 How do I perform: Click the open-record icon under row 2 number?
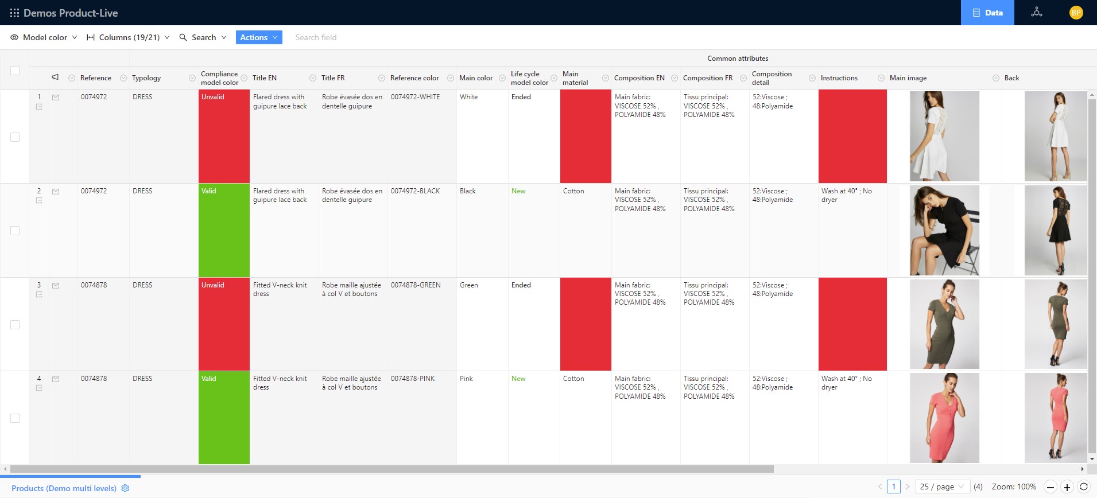pyautogui.click(x=39, y=201)
